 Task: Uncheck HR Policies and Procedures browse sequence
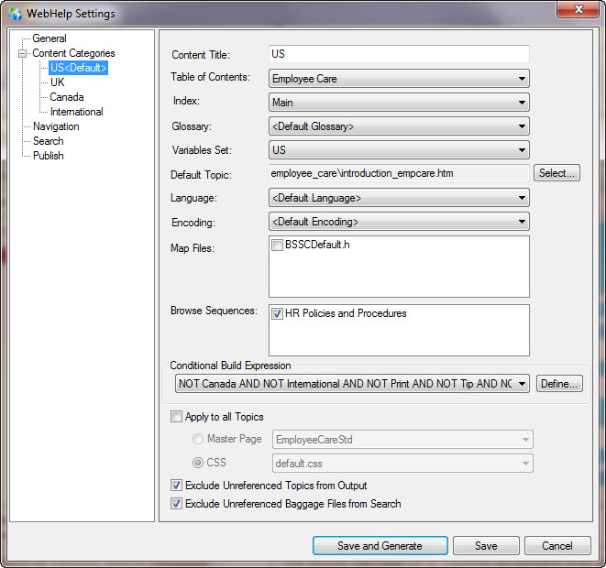pos(277,313)
